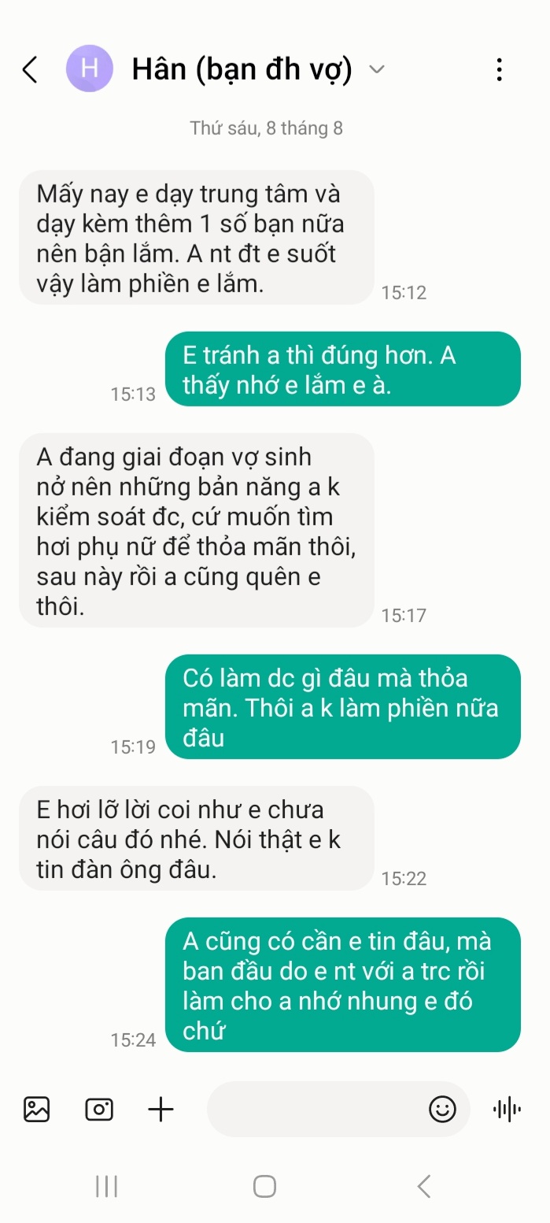This screenshot has width=550, height=1223.
Task: Start a voice recording with waveform icon
Action: click(507, 1109)
